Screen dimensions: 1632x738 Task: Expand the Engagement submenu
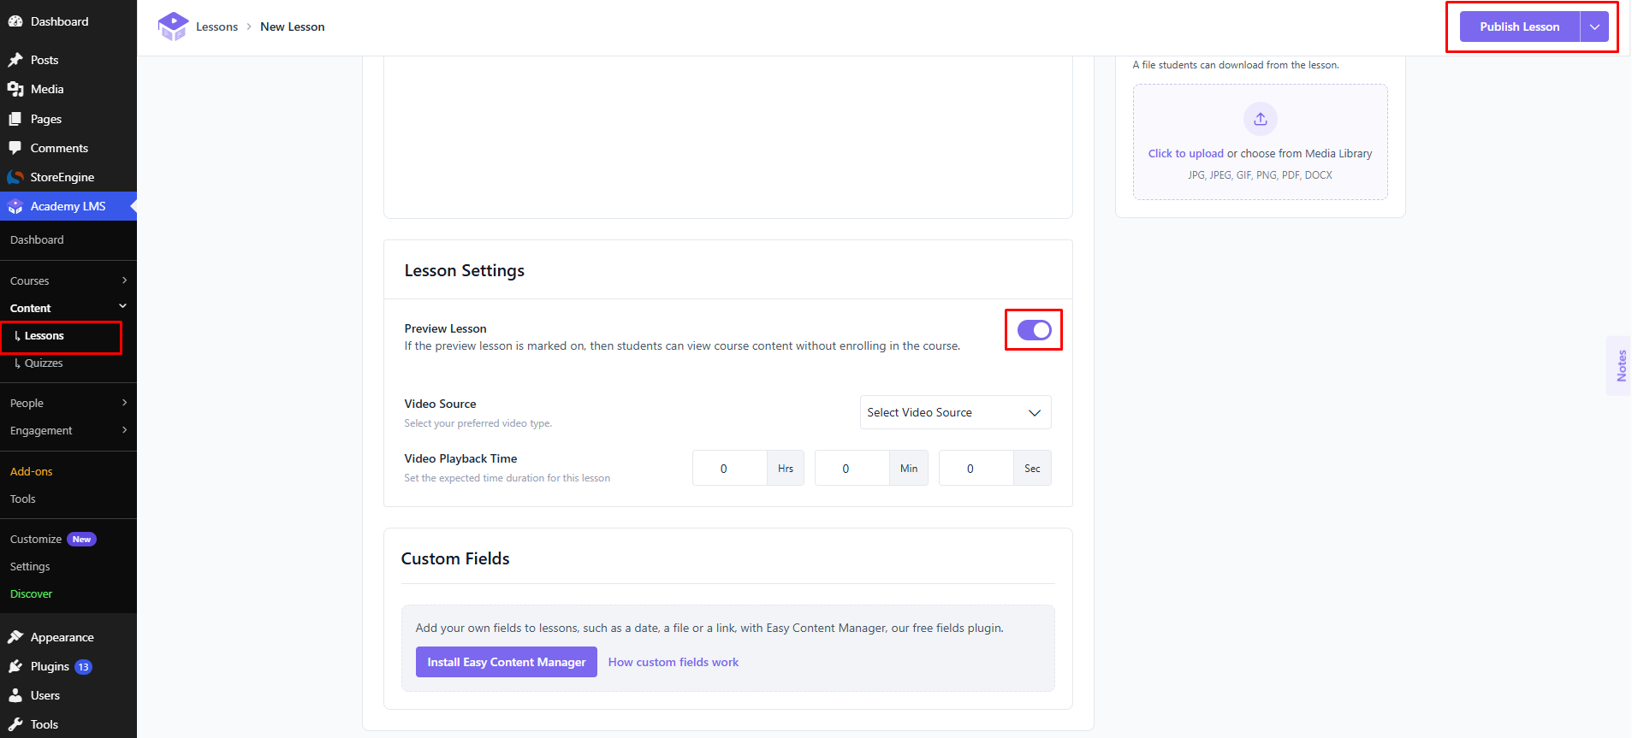click(124, 430)
